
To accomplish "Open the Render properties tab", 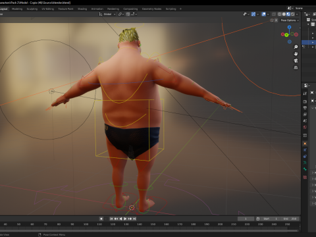I will (305, 101).
